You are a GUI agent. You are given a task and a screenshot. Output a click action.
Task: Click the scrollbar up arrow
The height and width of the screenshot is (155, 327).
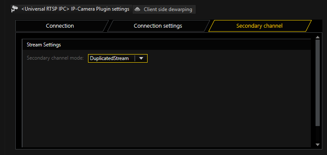click(318, 37)
